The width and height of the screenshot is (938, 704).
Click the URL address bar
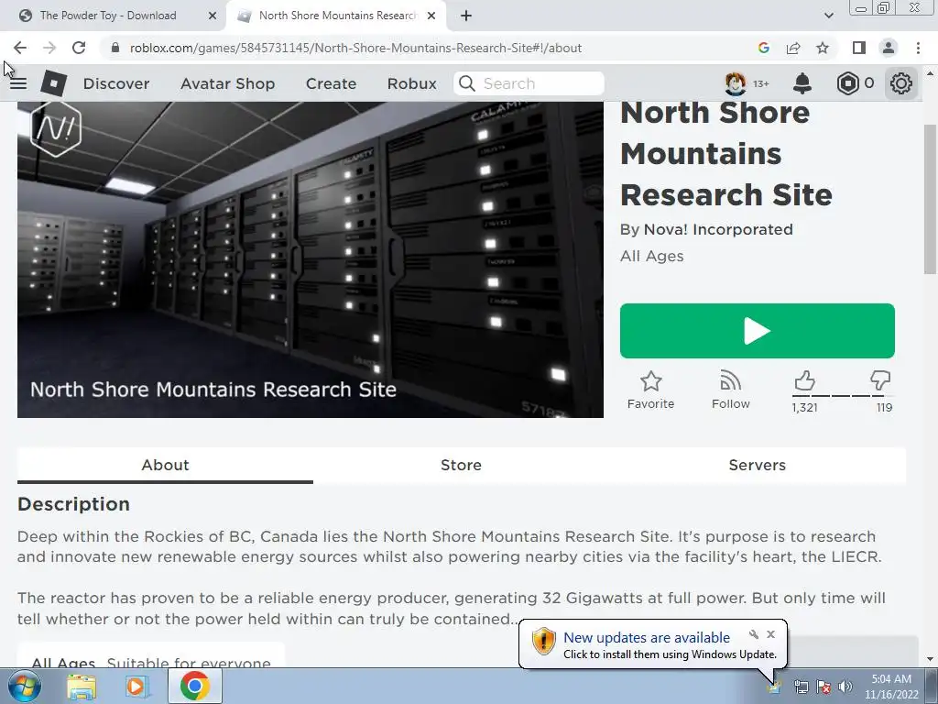(355, 48)
